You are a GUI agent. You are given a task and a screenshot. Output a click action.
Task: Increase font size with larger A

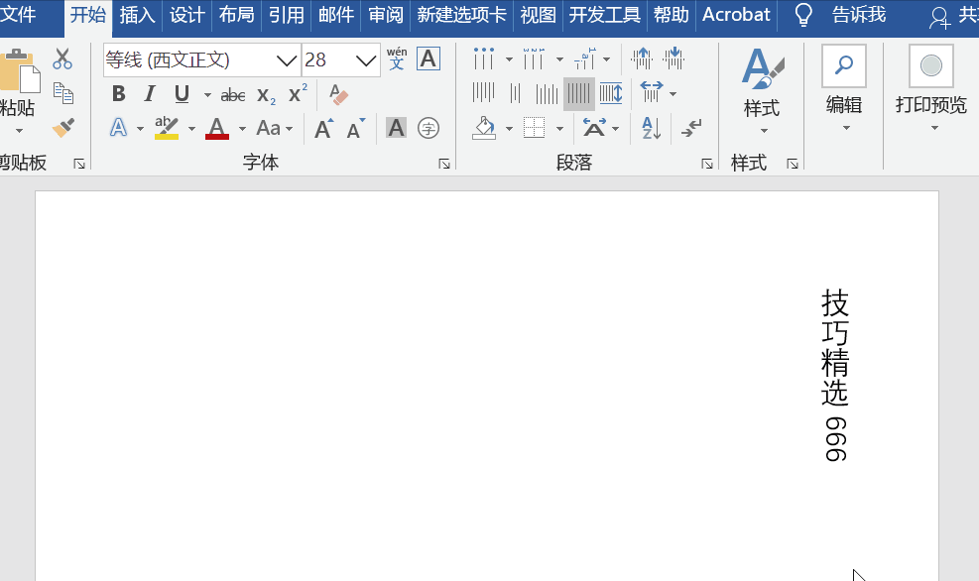(x=323, y=128)
